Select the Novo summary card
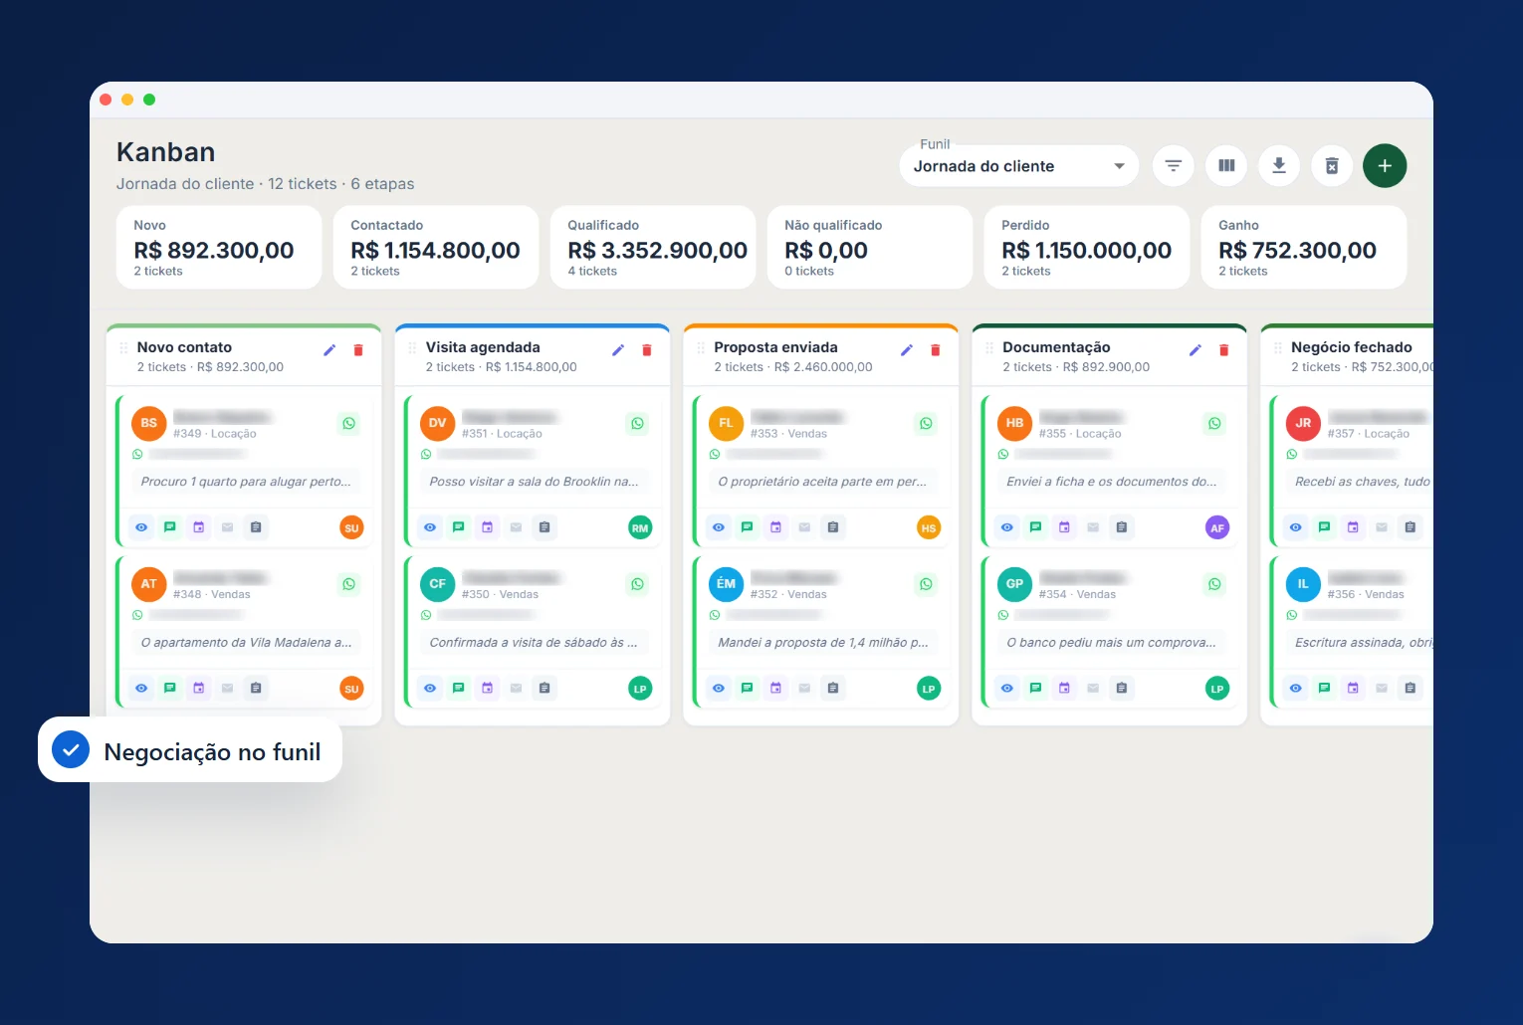 219,248
